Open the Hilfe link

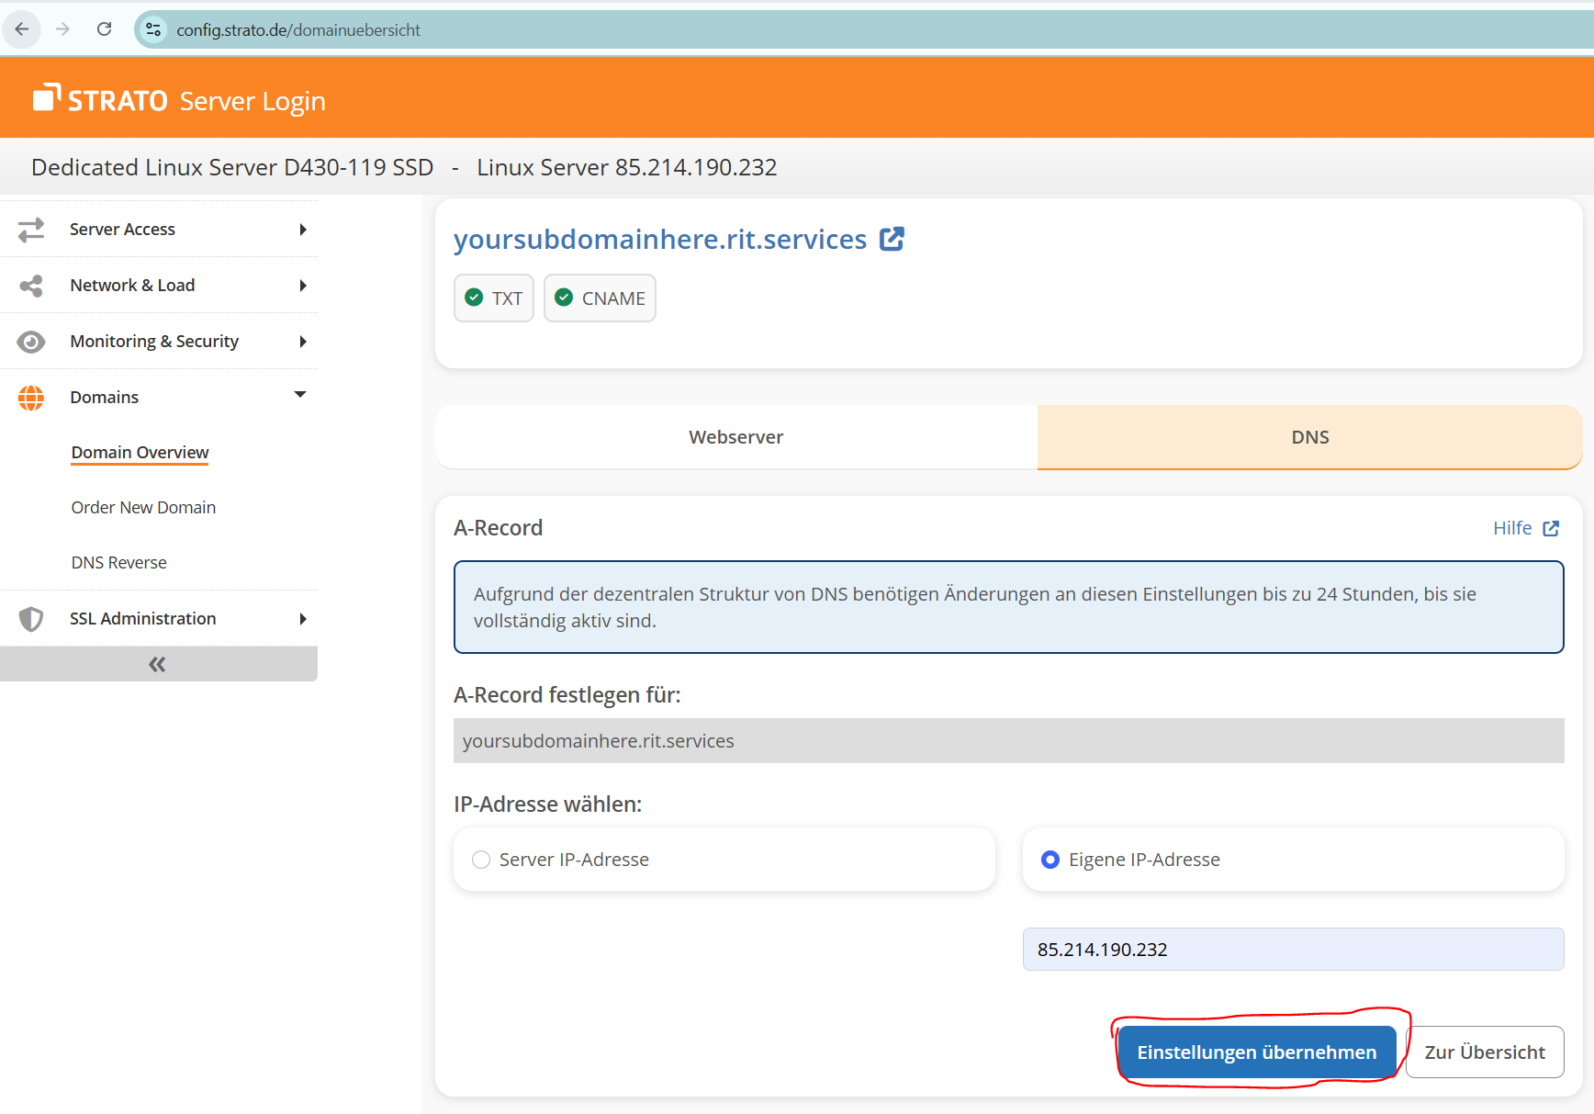(1512, 528)
